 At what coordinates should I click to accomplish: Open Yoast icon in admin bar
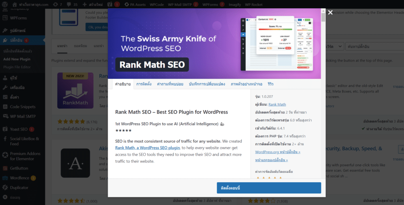[x=110, y=4]
